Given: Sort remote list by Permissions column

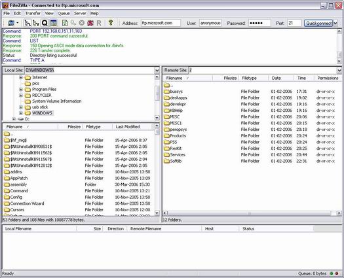Looking at the screenshot, I should 328,78.
